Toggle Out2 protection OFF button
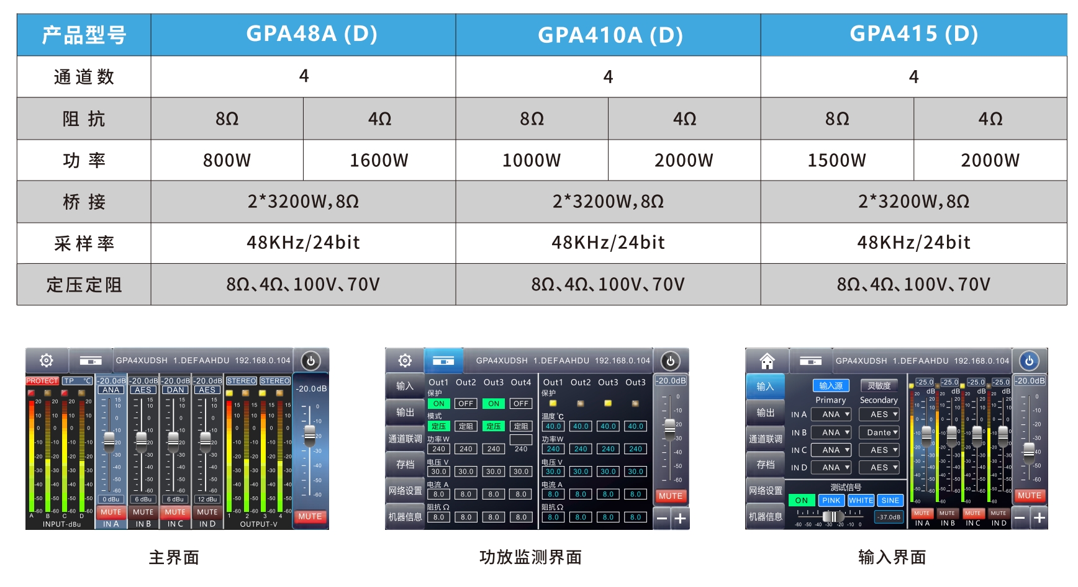This screenshot has height=587, width=1078. point(466,403)
